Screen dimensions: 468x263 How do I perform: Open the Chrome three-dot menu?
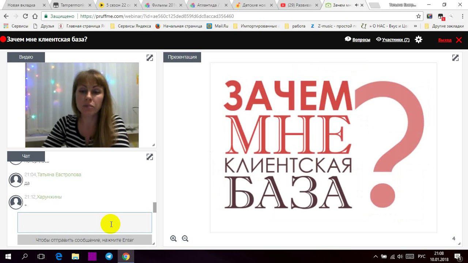(462, 16)
